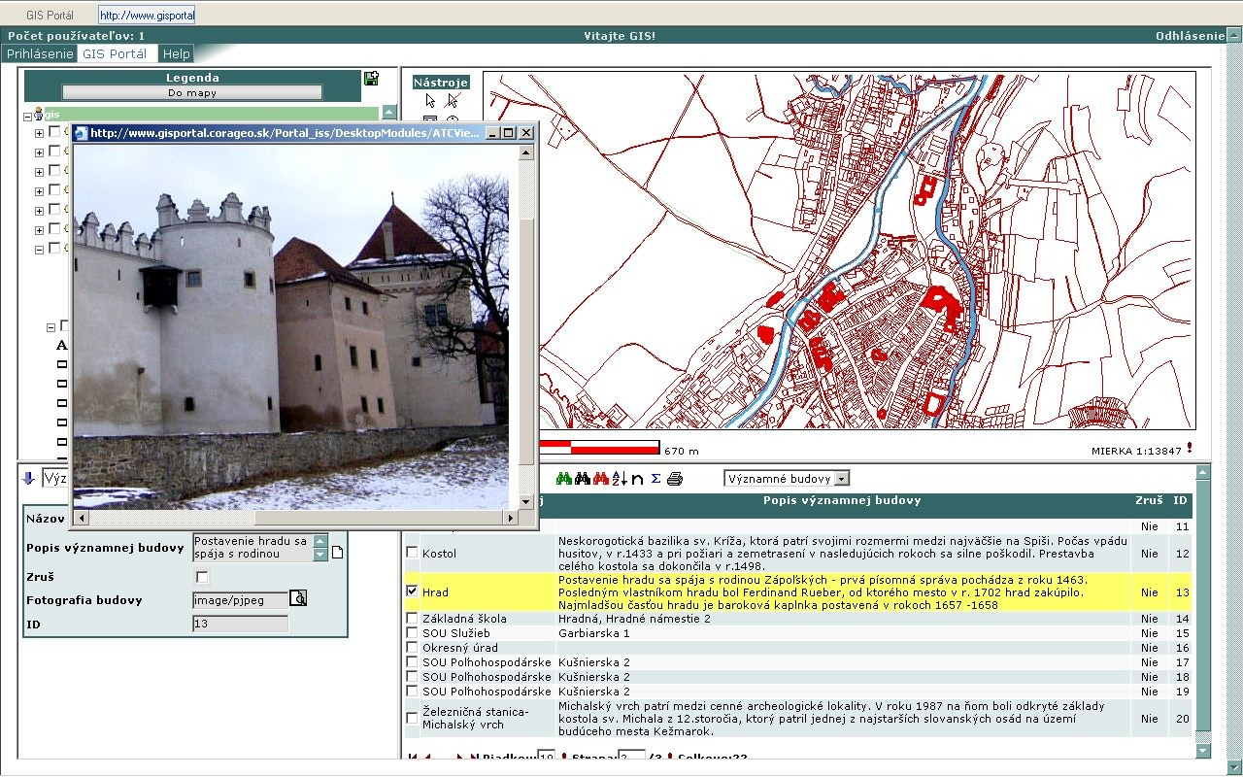The image size is (1243, 777).
Task: Tick the Základná škola row checkbox
Action: click(x=413, y=618)
